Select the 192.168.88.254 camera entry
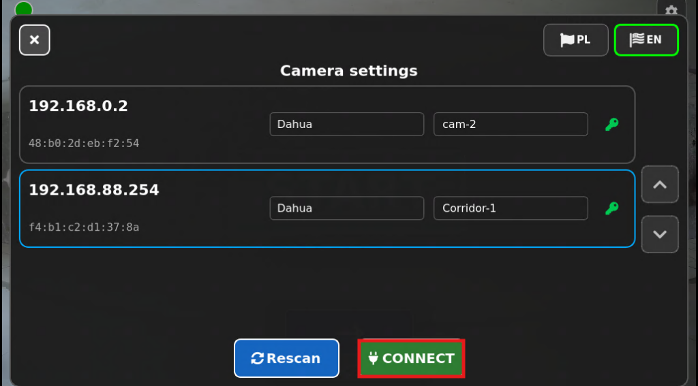Image resolution: width=698 pixels, height=386 pixels. click(327, 208)
